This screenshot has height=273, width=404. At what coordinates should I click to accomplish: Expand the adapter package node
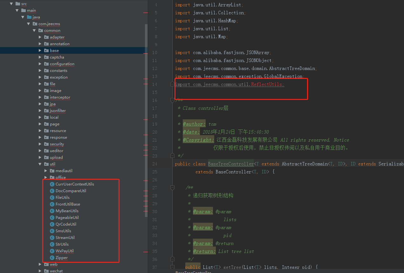tap(40, 37)
